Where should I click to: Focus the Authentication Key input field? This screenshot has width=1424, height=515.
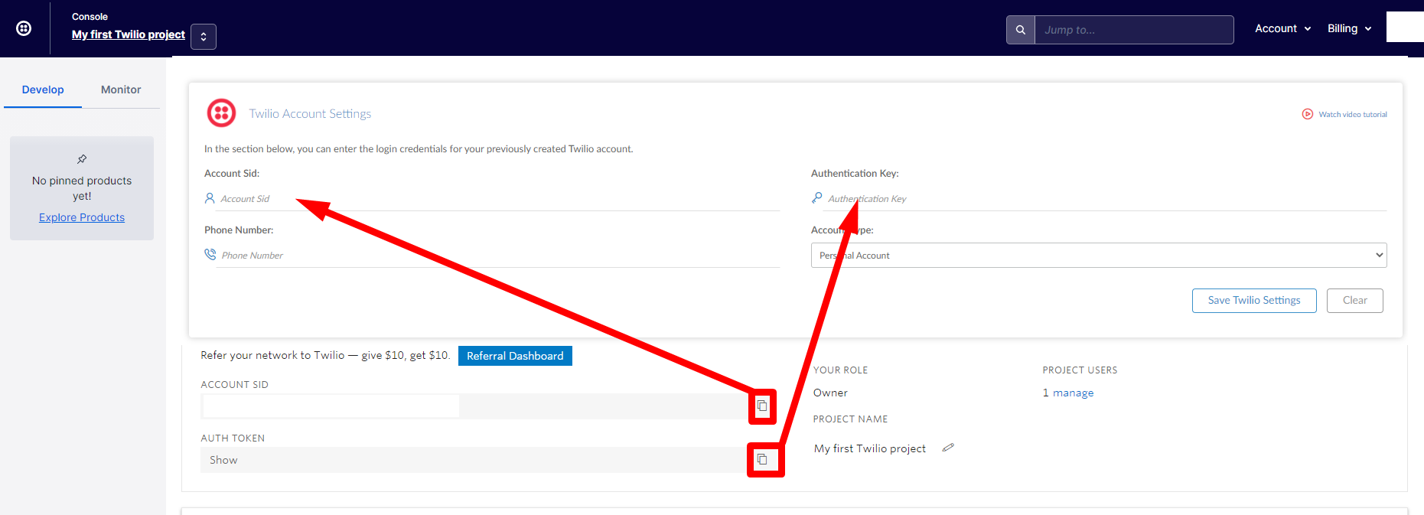(x=1106, y=199)
